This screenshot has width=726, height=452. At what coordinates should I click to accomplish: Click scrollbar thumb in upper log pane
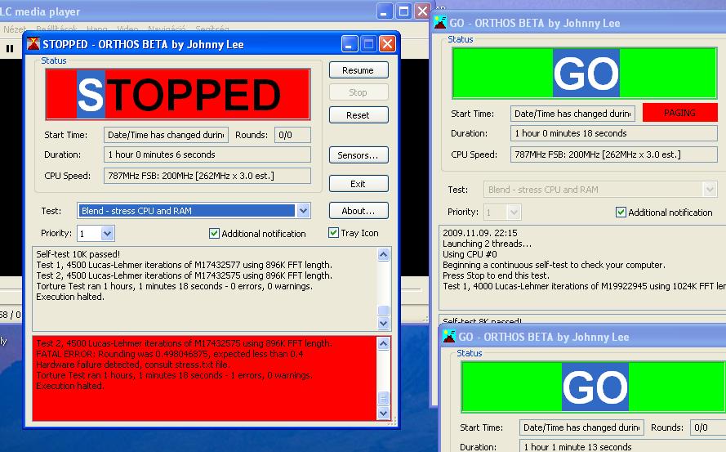point(383,310)
